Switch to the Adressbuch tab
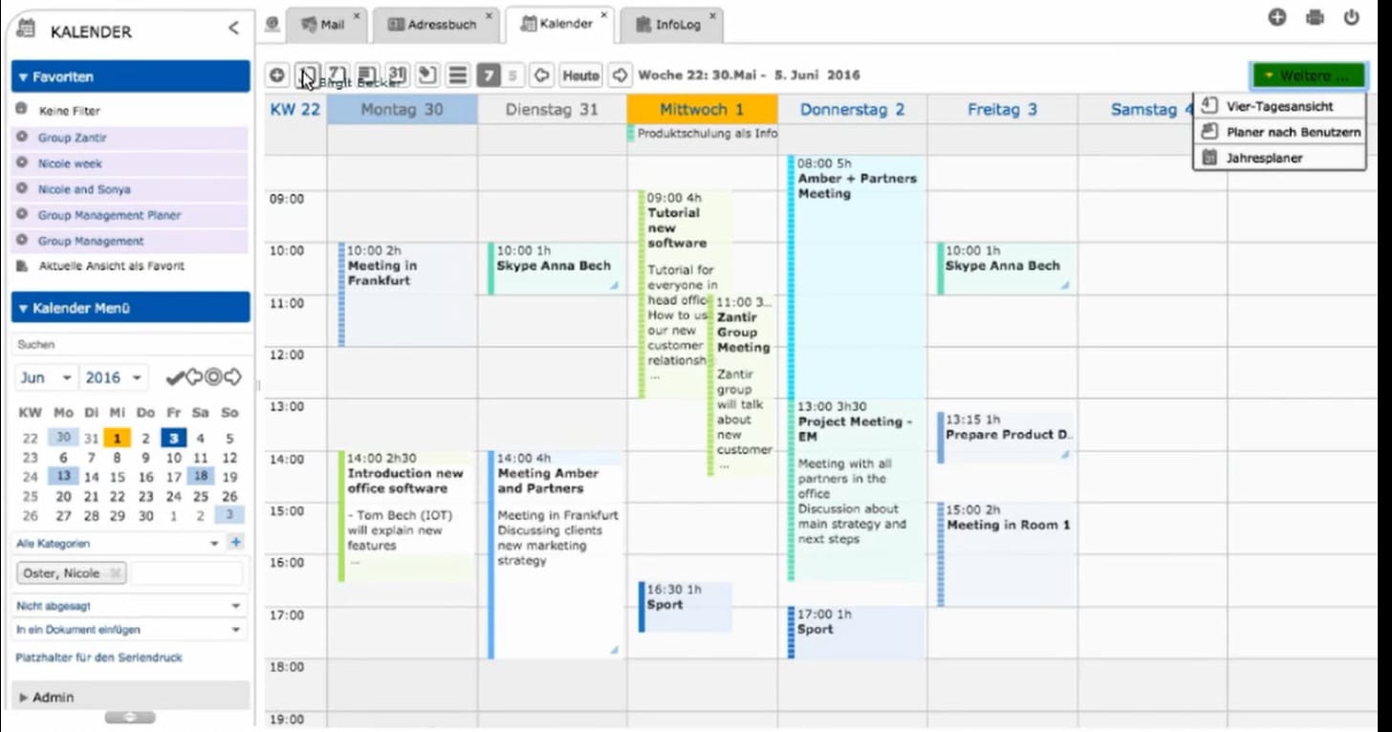Image resolution: width=1392 pixels, height=732 pixels. coord(436,25)
